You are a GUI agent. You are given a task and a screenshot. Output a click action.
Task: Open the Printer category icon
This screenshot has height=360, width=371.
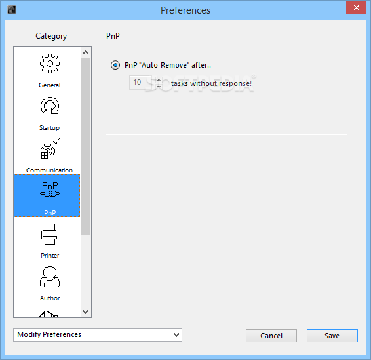point(49,234)
